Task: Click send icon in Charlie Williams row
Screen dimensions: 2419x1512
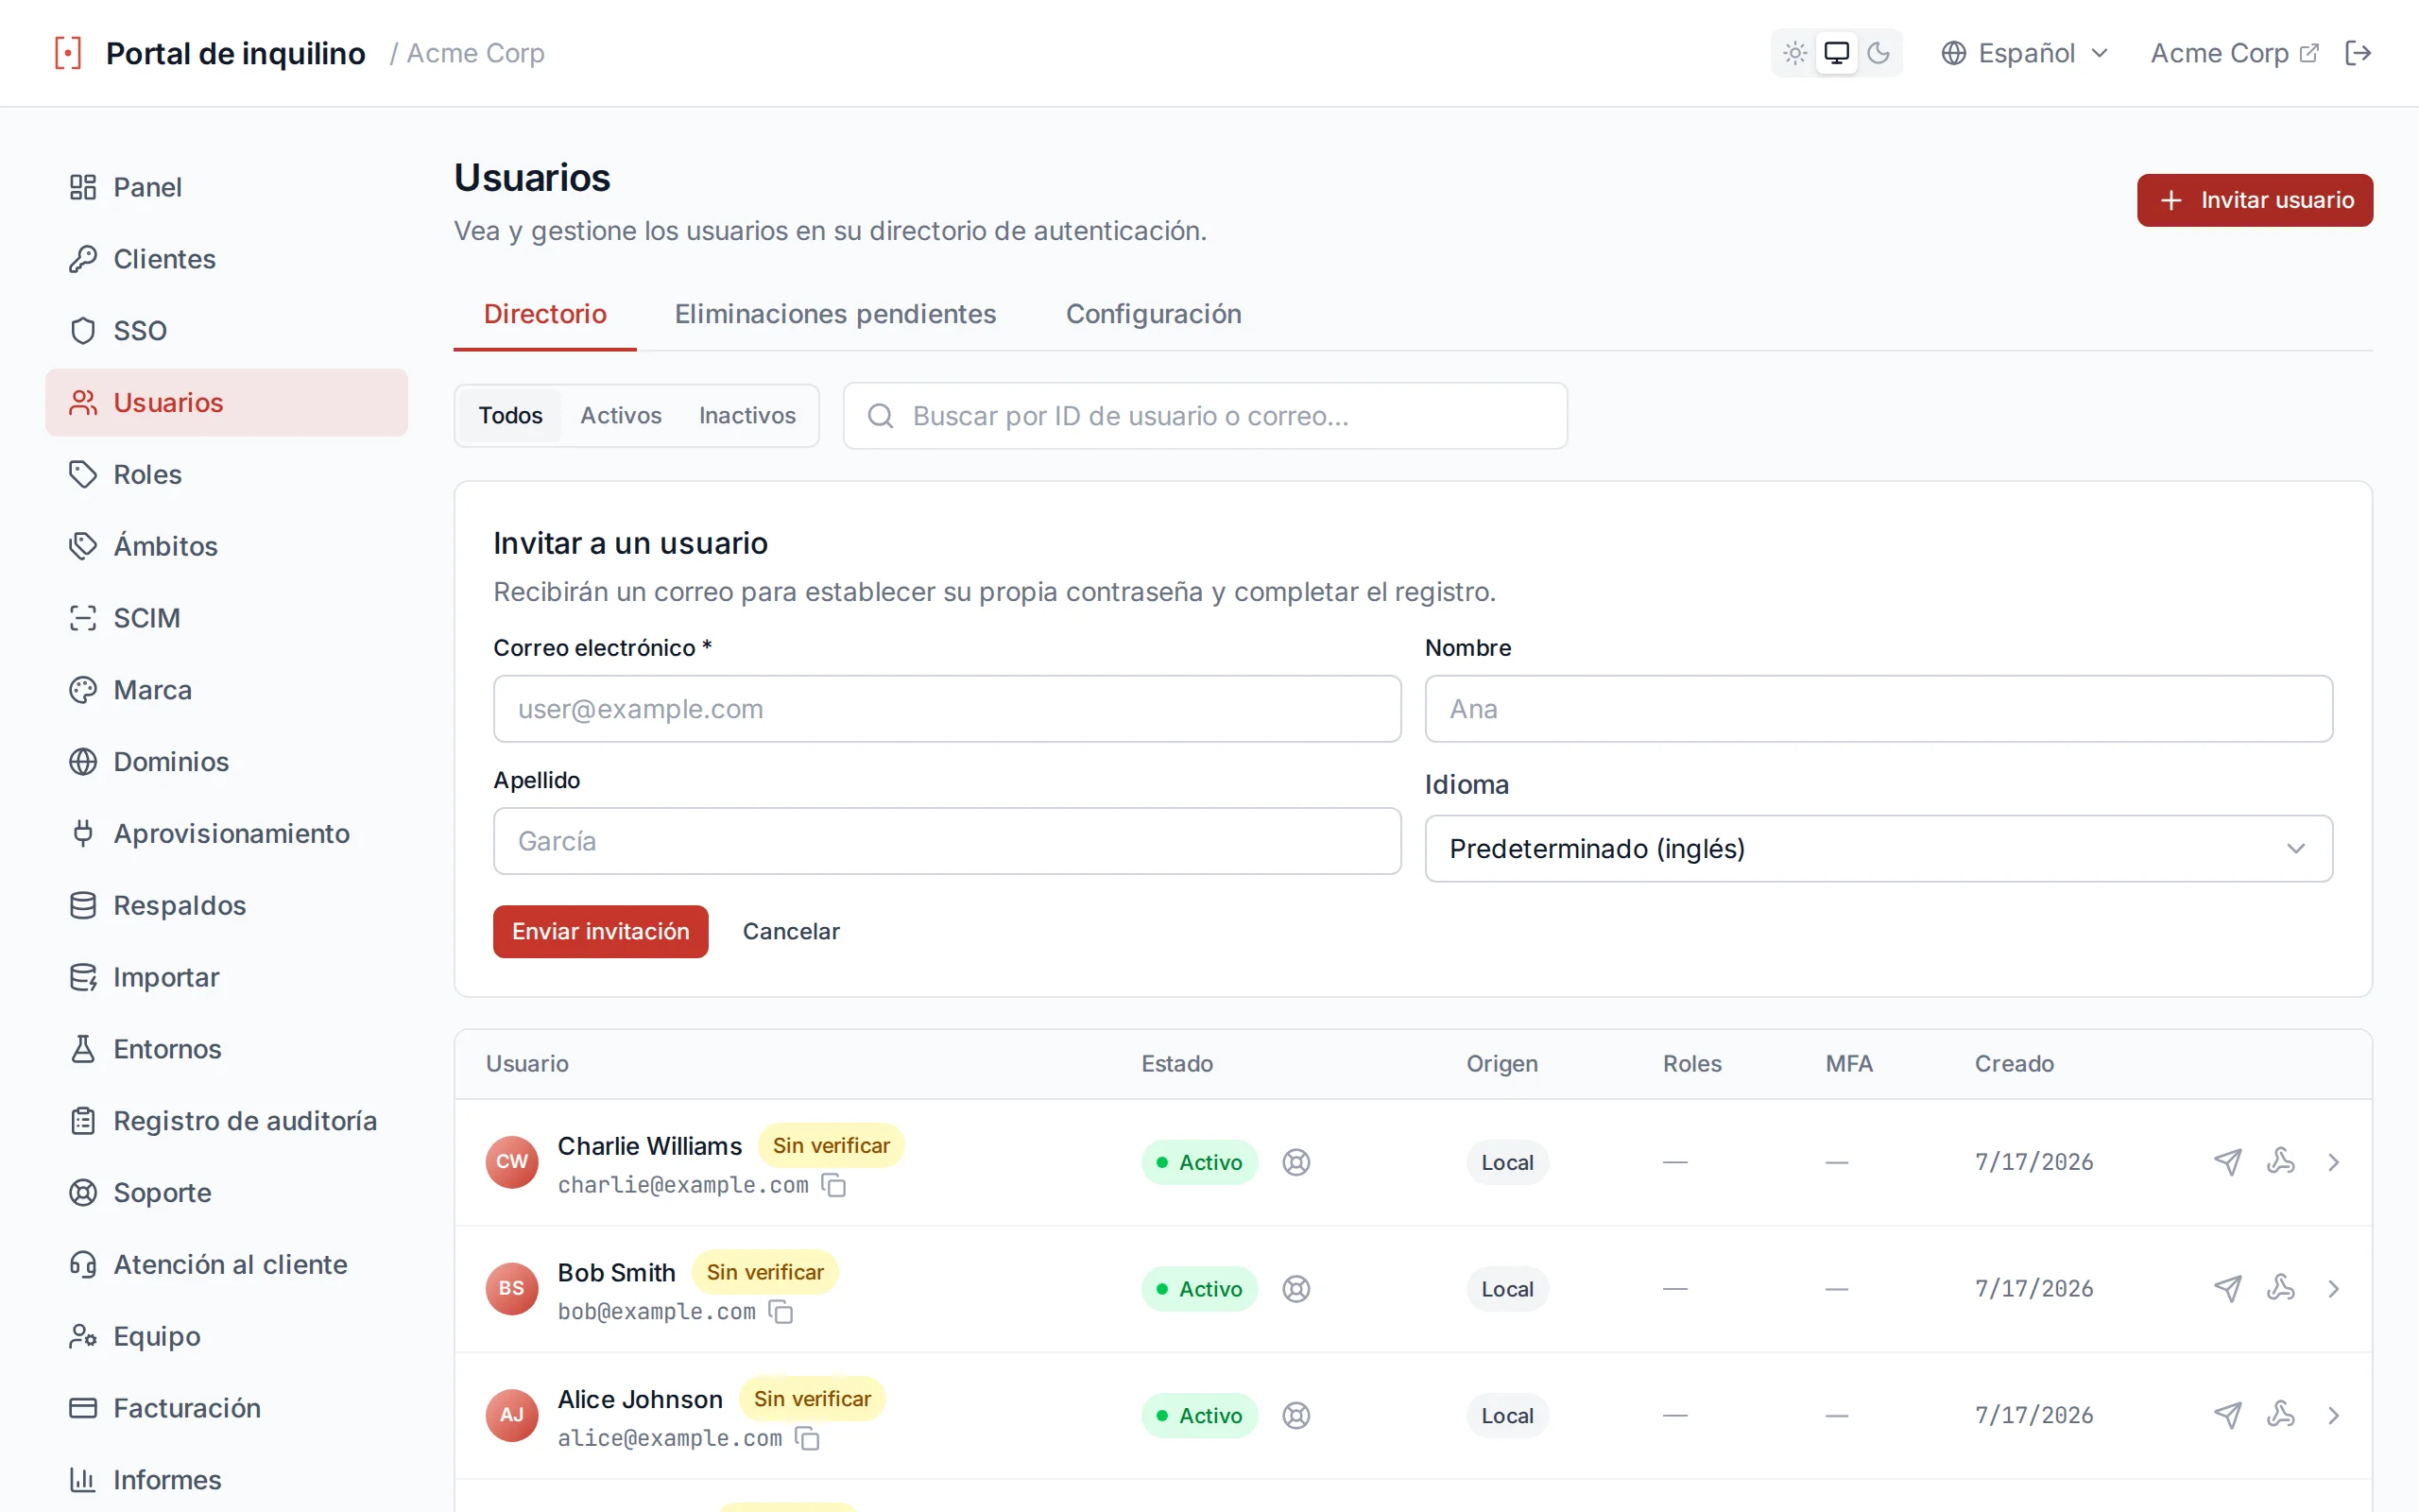Action: click(2227, 1162)
